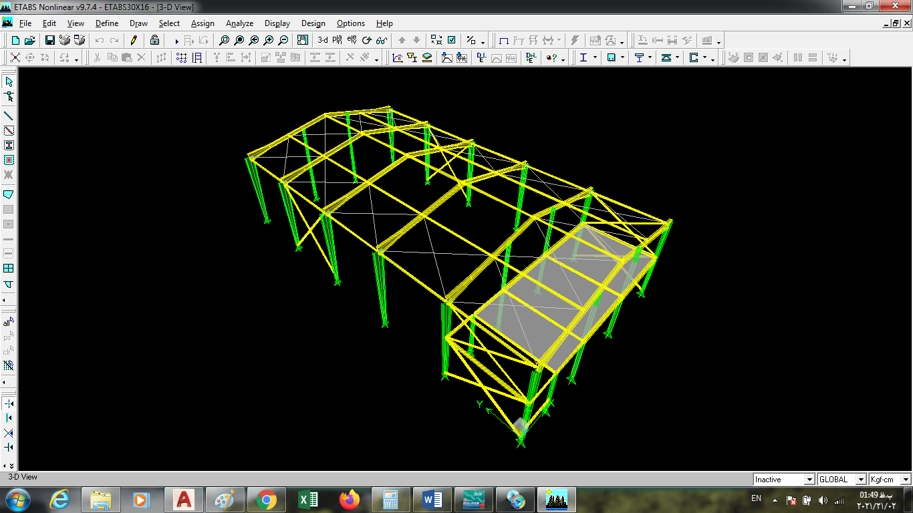Show undeformed shape using frame outline icon
Viewport: 913px width, 513px height.
[504, 40]
